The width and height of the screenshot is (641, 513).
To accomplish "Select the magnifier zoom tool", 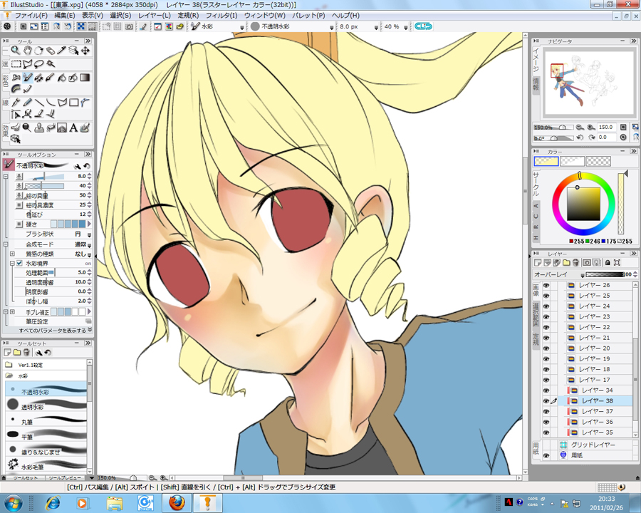I will click(x=16, y=51).
